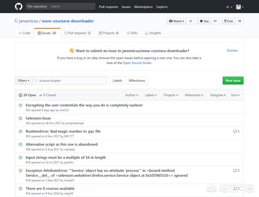
Task: Select the Issues 20 tab
Action: (x=47, y=33)
